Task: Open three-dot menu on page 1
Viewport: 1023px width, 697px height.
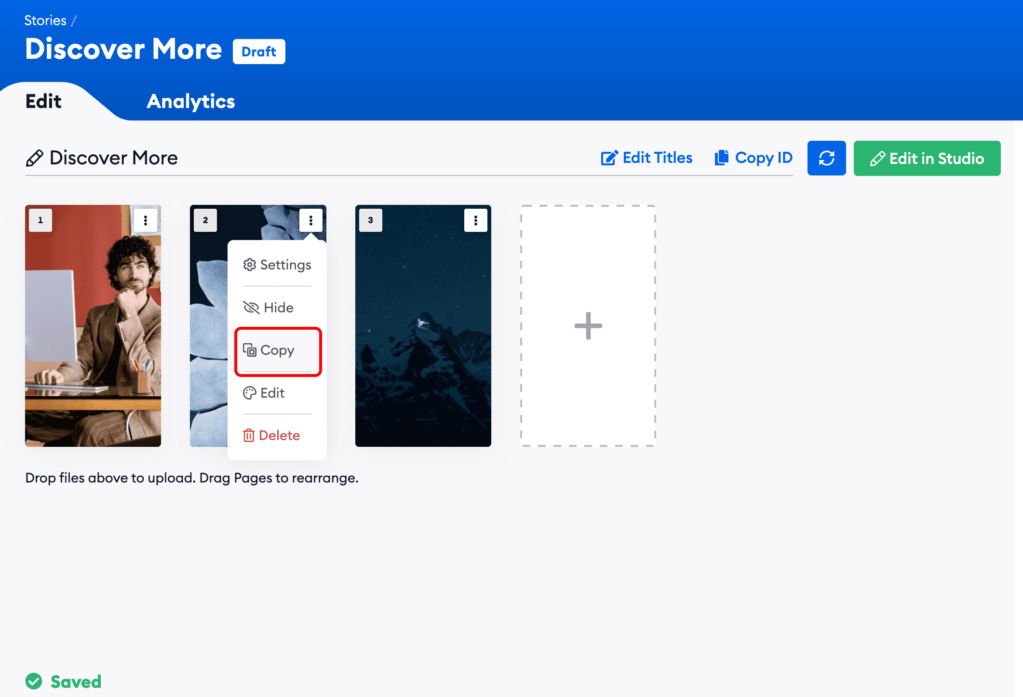Action: 146,220
